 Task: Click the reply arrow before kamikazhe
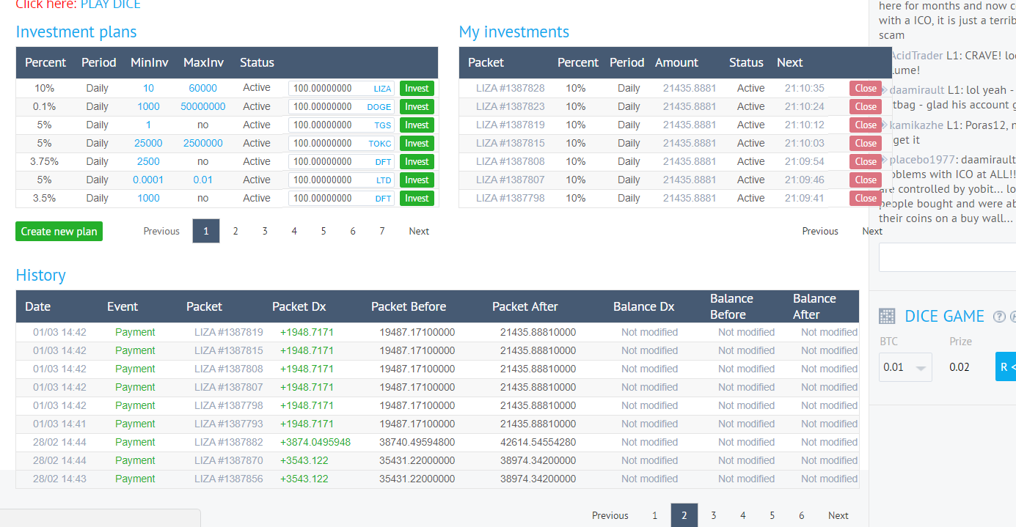coord(885,125)
